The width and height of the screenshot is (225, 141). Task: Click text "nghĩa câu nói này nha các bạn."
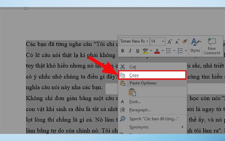64,87
